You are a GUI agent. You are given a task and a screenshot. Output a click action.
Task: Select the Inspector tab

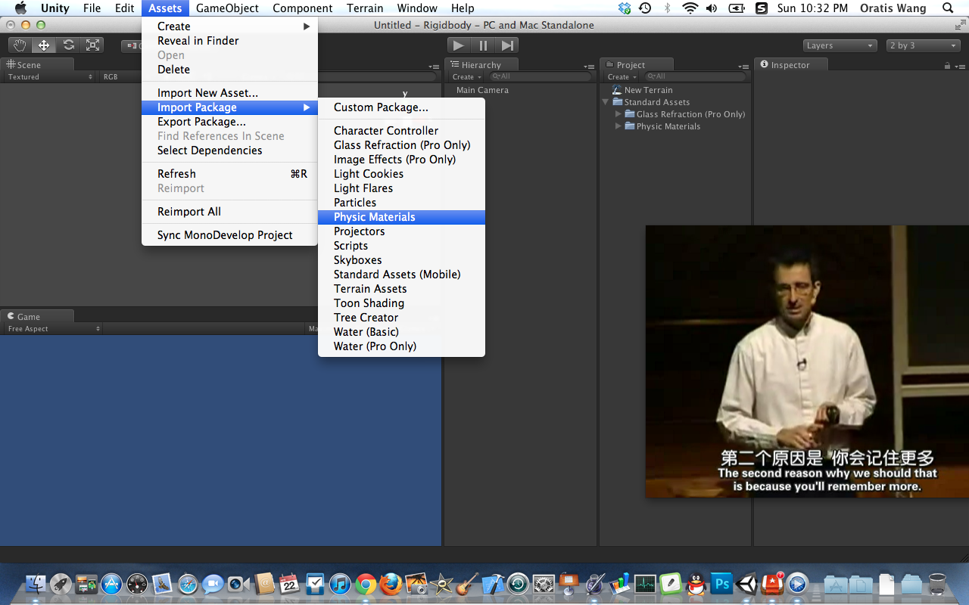click(790, 65)
